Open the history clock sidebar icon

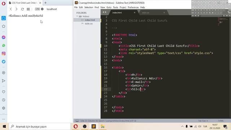(4, 100)
